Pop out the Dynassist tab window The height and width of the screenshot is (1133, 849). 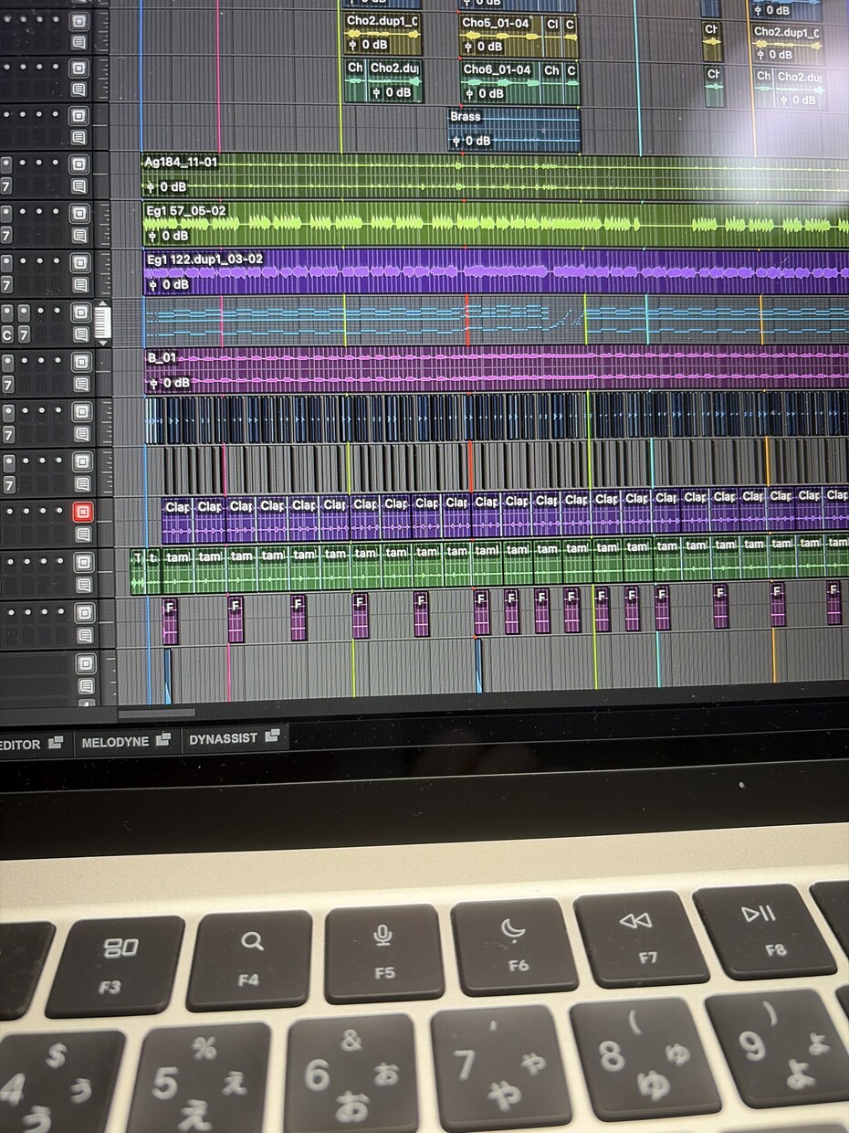pos(272,736)
